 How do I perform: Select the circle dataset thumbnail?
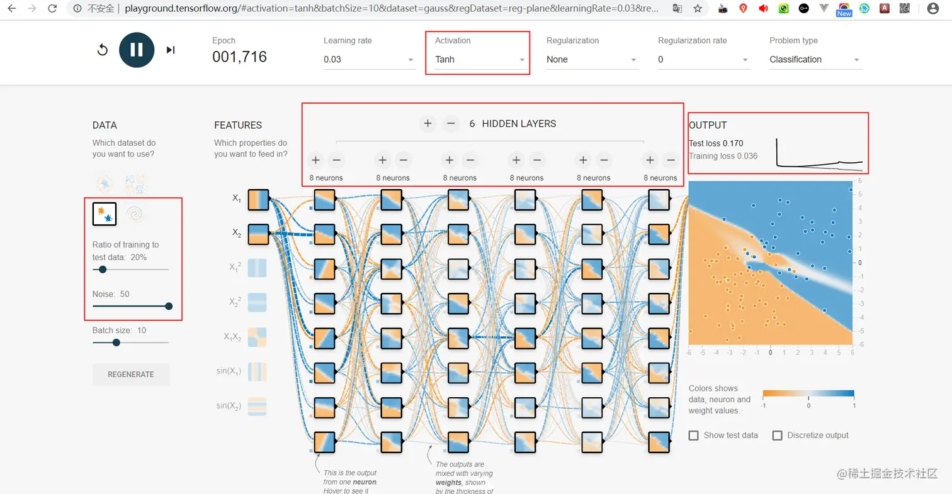pyautogui.click(x=104, y=183)
